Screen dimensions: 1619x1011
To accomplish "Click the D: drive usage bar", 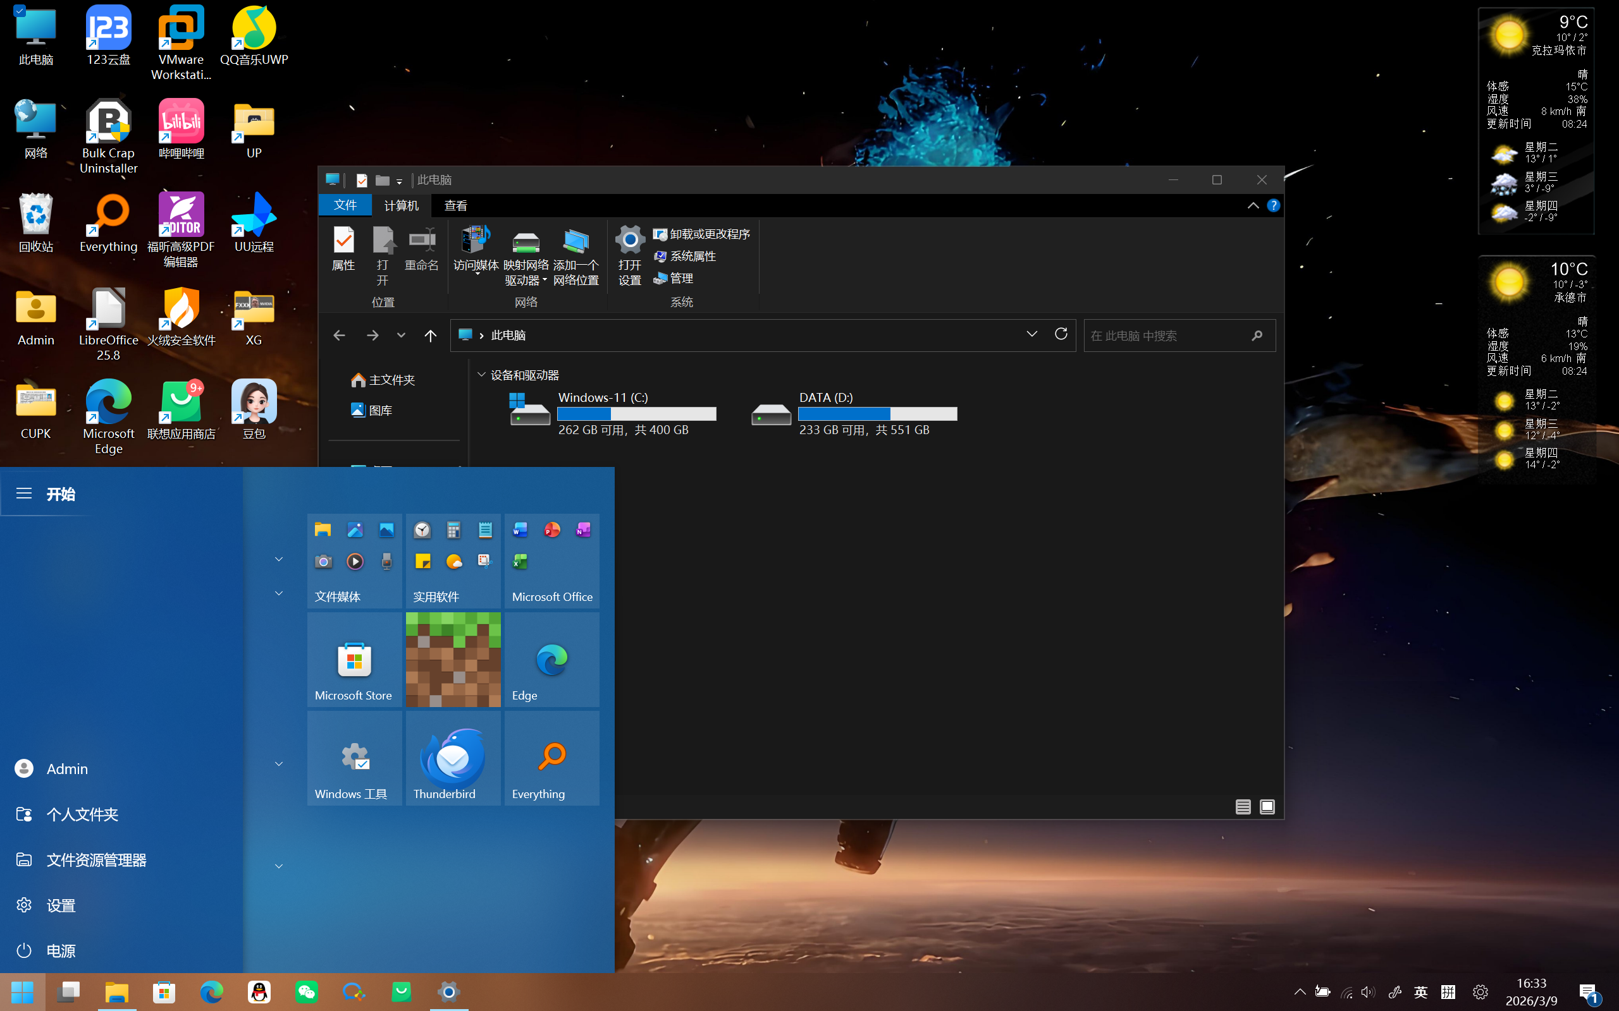I will [877, 414].
